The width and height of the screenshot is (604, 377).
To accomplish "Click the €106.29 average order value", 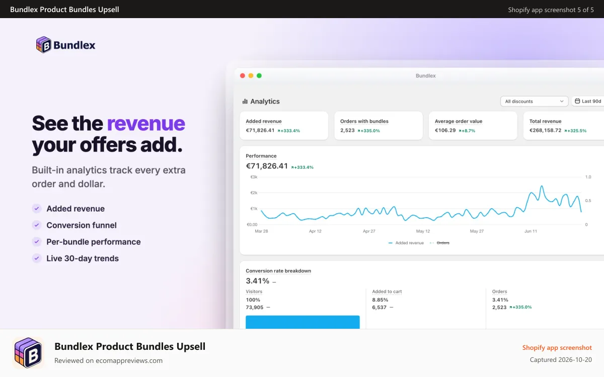I will click(445, 130).
